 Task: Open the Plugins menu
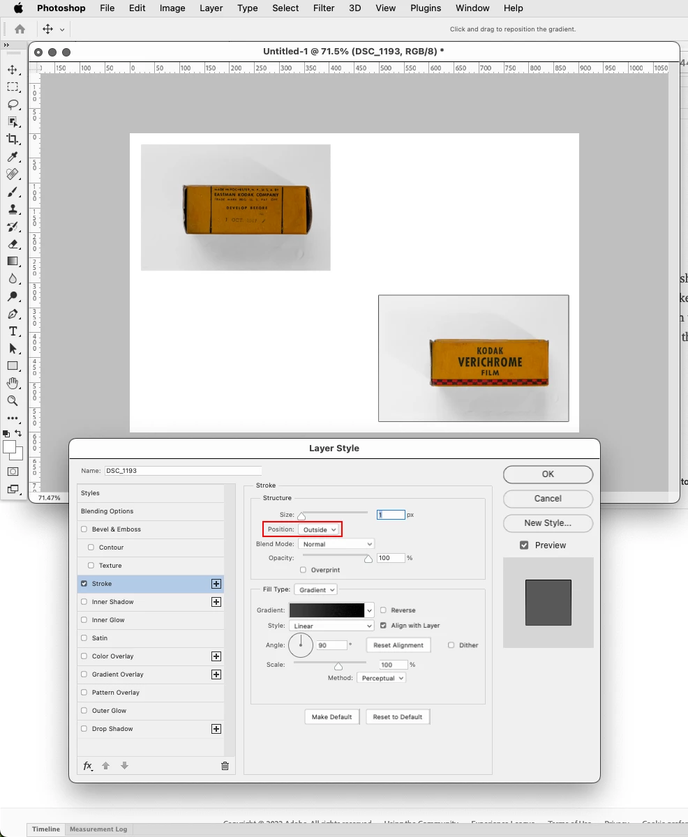426,8
